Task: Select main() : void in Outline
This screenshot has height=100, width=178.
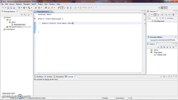Action: (x=160, y=55)
